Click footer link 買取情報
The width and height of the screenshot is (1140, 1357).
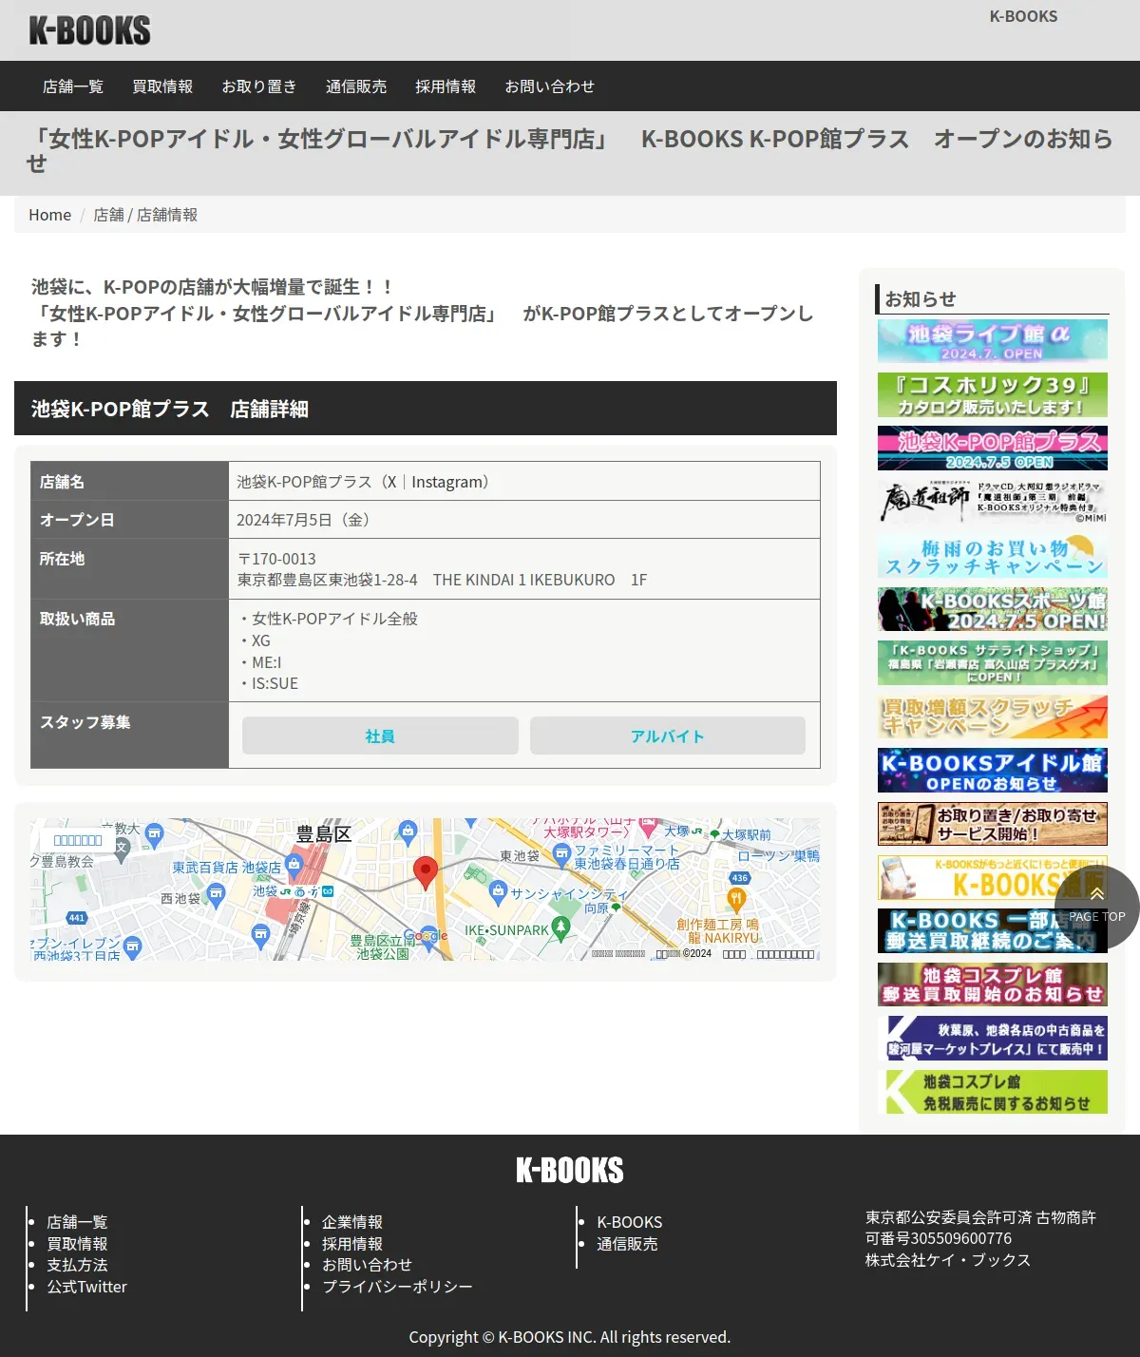[78, 1244]
